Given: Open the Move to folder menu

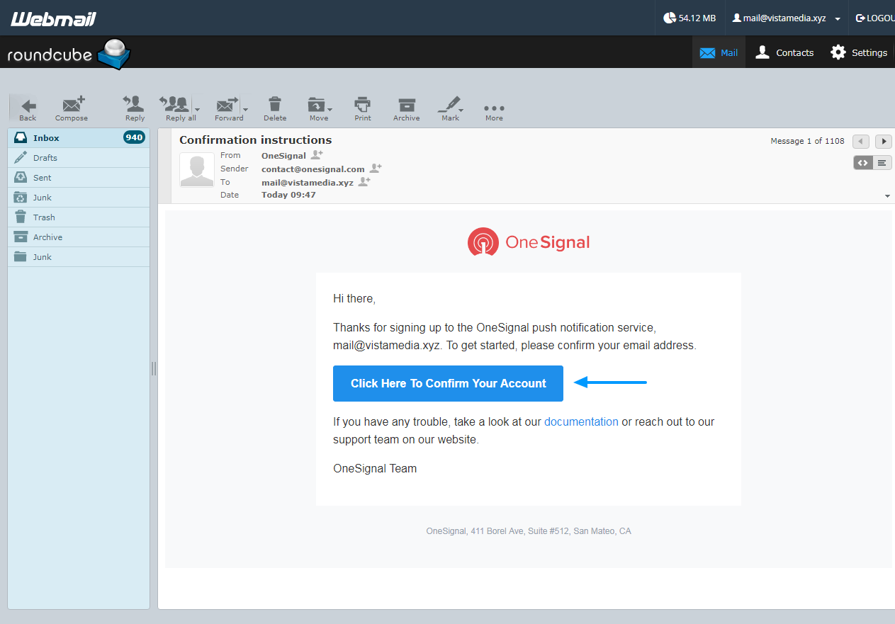Looking at the screenshot, I should click(x=319, y=108).
